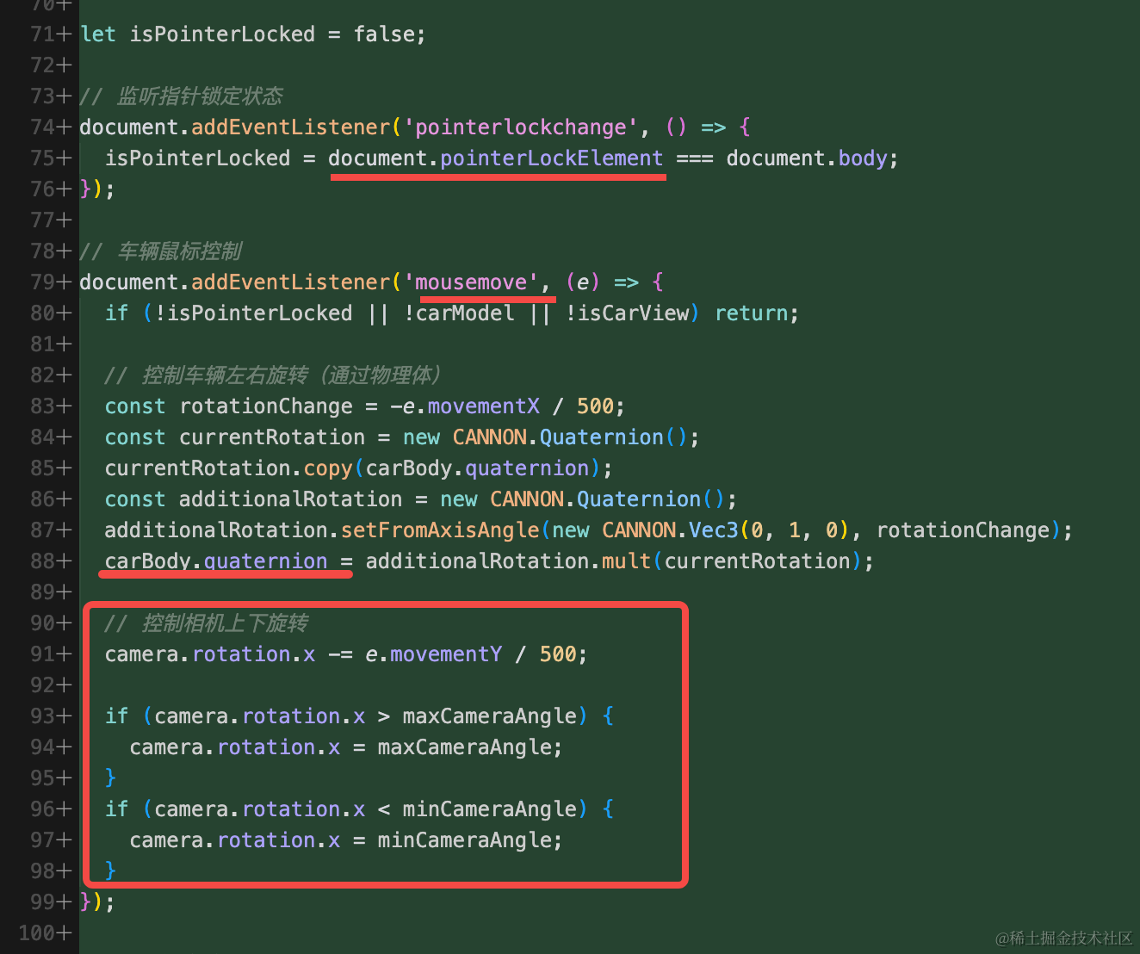Image resolution: width=1140 pixels, height=954 pixels.
Task: Click the number 500 on line 83
Action: coord(596,406)
